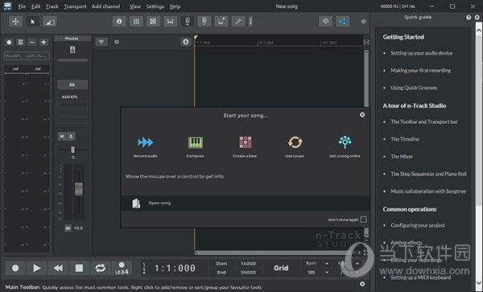Open the three-dot toolbar overflow menu
This screenshot has width=483, height=292.
(250, 21)
